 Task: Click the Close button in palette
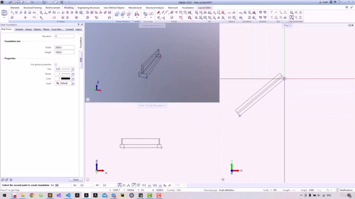click(x=75, y=180)
